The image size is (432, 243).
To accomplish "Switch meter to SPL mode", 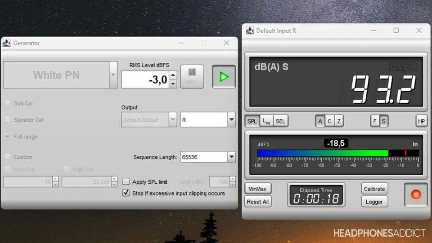I will (x=252, y=121).
